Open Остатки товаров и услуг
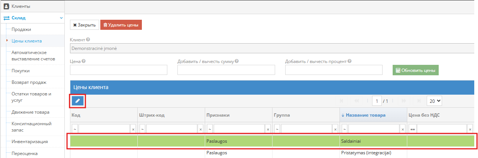 (31, 97)
